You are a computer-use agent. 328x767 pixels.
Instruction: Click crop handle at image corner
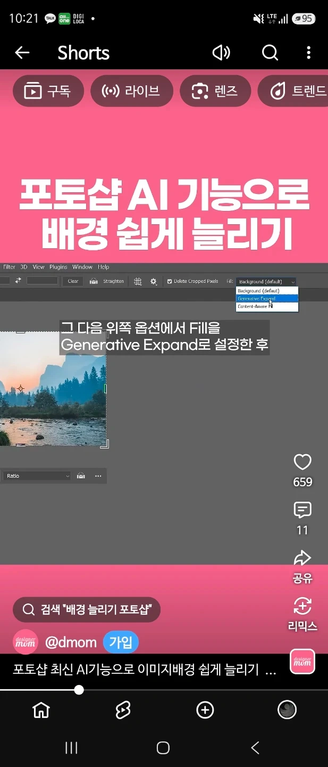[x=104, y=444]
